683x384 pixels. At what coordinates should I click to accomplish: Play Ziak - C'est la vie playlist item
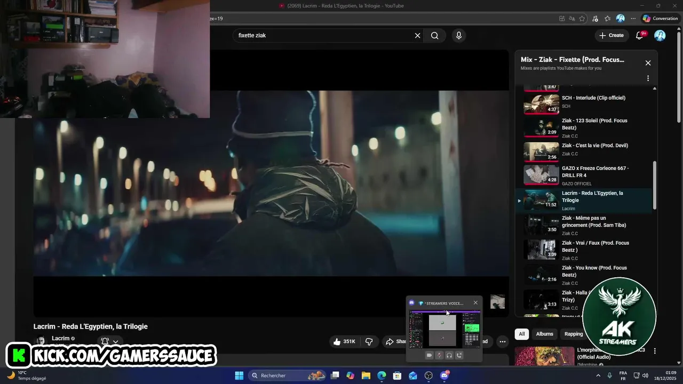pos(584,151)
